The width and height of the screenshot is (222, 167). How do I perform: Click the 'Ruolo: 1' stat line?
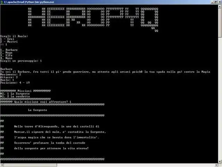pos(7,80)
